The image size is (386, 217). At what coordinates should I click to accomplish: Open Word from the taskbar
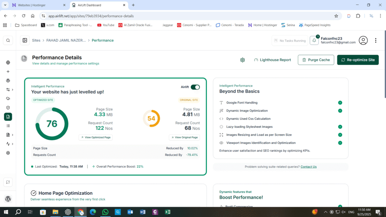[x=142, y=212]
